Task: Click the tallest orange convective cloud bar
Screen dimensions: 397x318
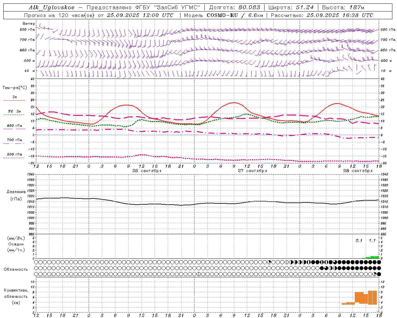Action: (x=372, y=298)
